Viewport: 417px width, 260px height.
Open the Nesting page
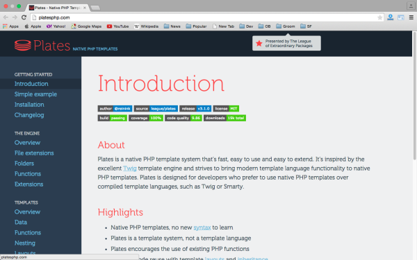[x=25, y=243]
